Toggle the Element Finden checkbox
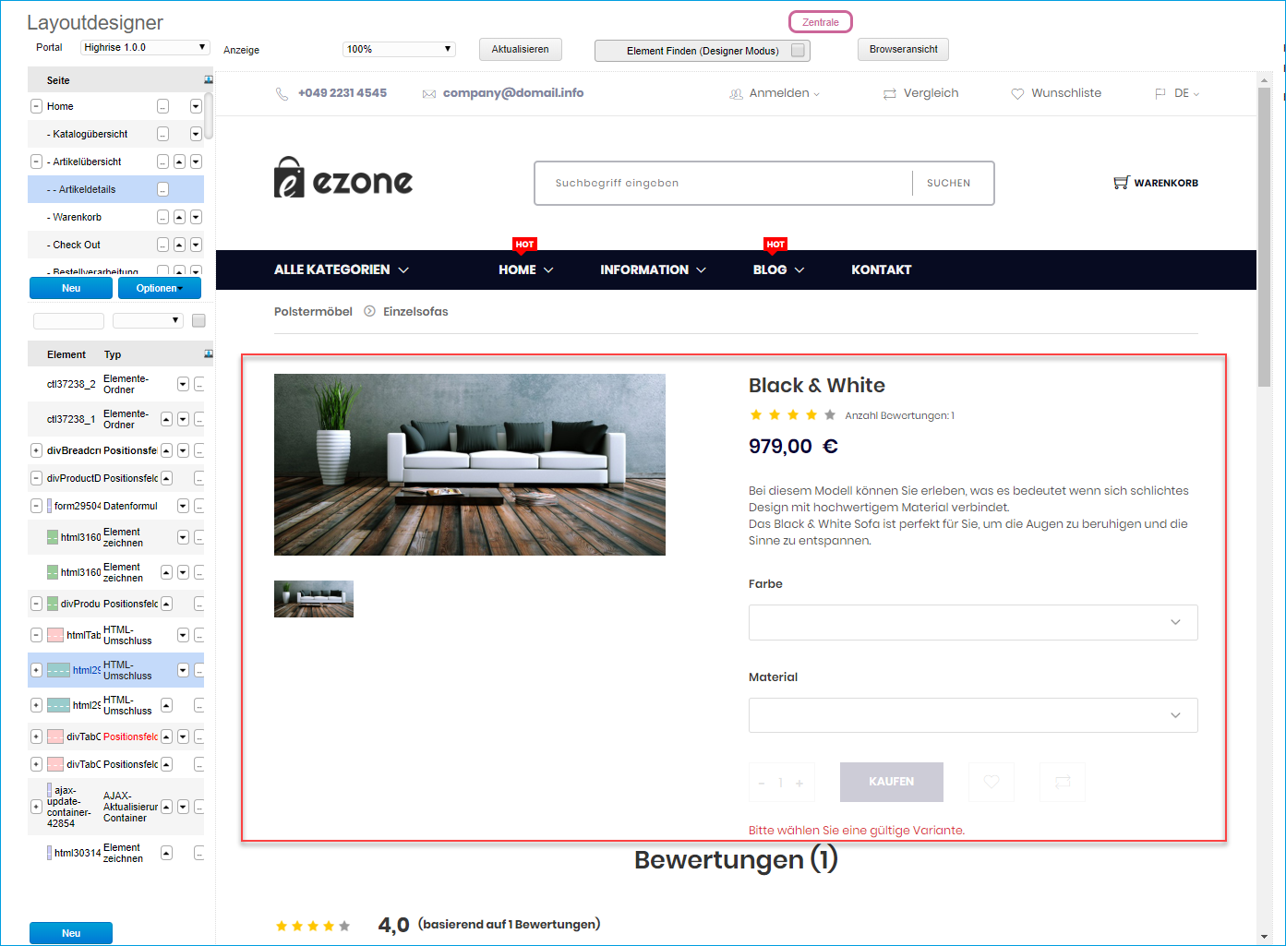1286x946 pixels. [x=798, y=51]
